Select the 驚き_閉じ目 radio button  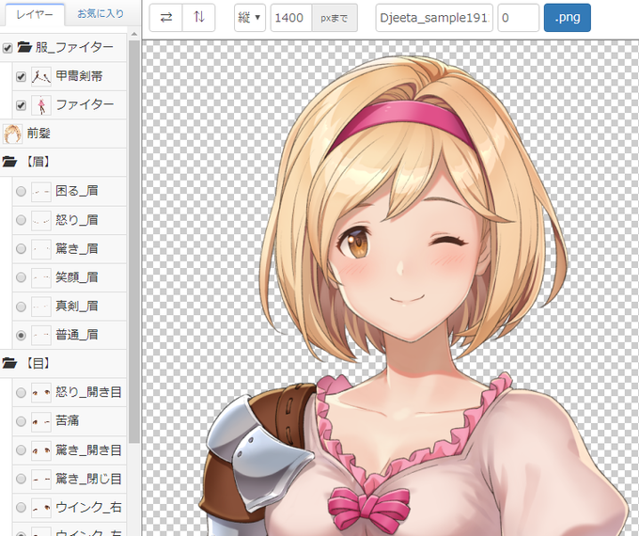point(21,479)
